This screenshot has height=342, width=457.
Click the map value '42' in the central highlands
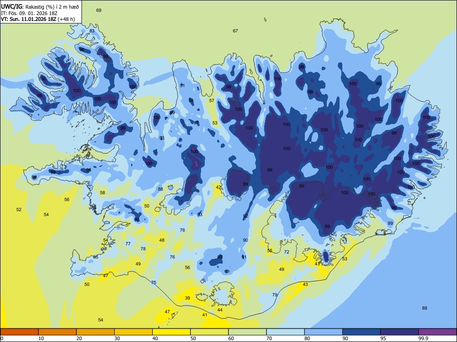(218, 187)
